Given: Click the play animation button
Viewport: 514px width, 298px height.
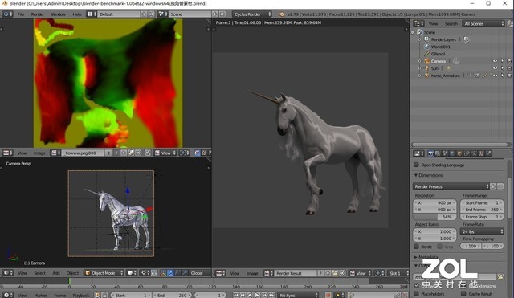Looking at the screenshot, I should (257, 295).
